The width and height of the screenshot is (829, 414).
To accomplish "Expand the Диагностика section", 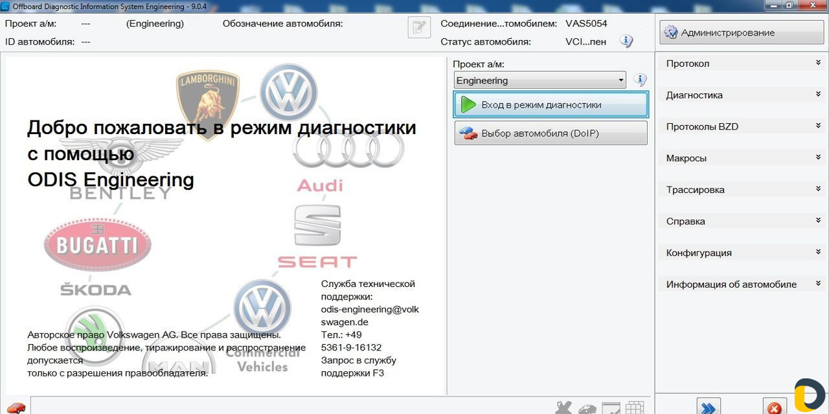I will pyautogui.click(x=743, y=95).
